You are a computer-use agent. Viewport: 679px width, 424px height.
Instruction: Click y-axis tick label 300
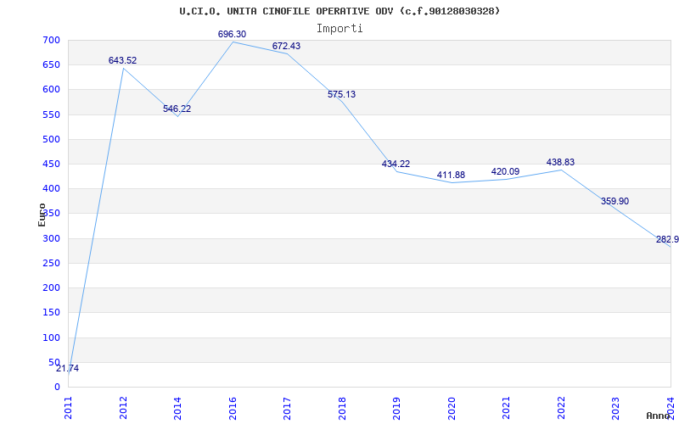tap(52, 239)
